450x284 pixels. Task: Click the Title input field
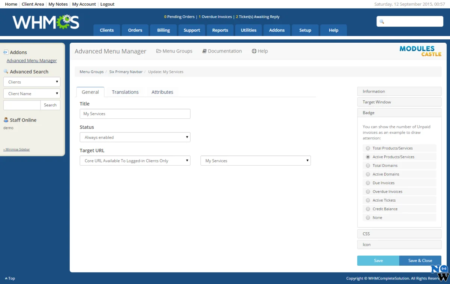(135, 114)
